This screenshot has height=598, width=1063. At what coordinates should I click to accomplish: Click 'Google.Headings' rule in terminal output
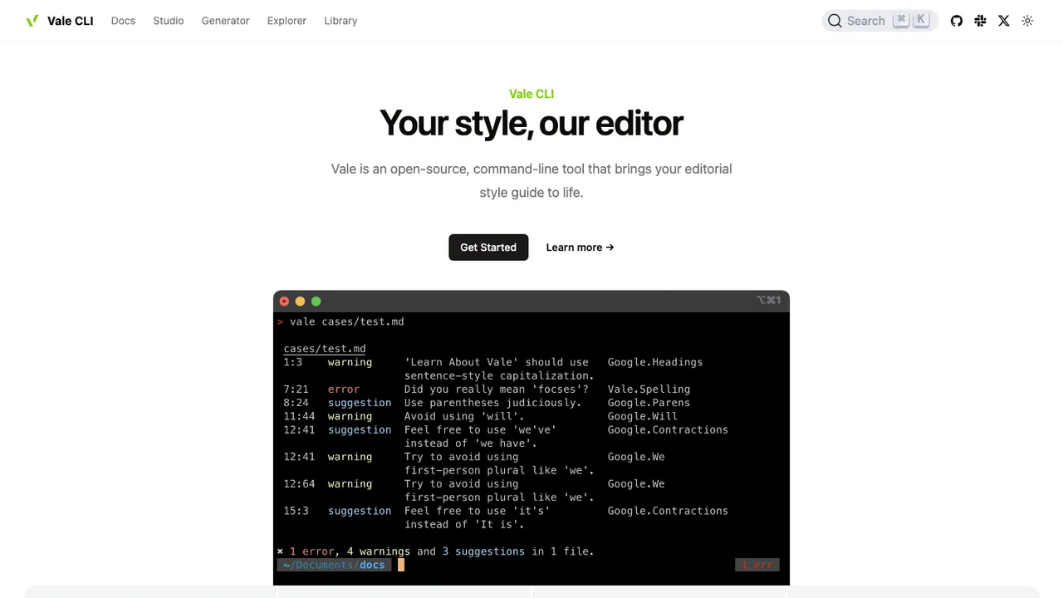(x=655, y=362)
